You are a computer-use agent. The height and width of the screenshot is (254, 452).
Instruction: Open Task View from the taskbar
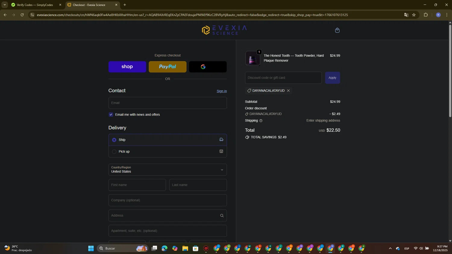[x=154, y=248]
